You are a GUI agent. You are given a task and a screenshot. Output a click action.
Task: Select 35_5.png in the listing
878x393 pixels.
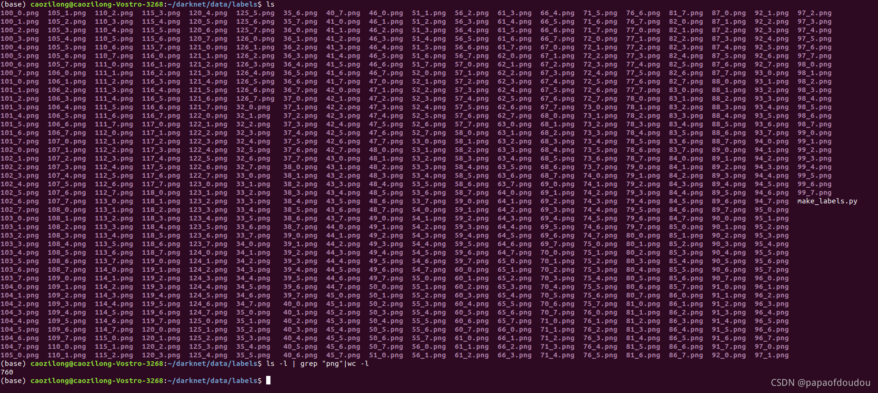pos(253,355)
